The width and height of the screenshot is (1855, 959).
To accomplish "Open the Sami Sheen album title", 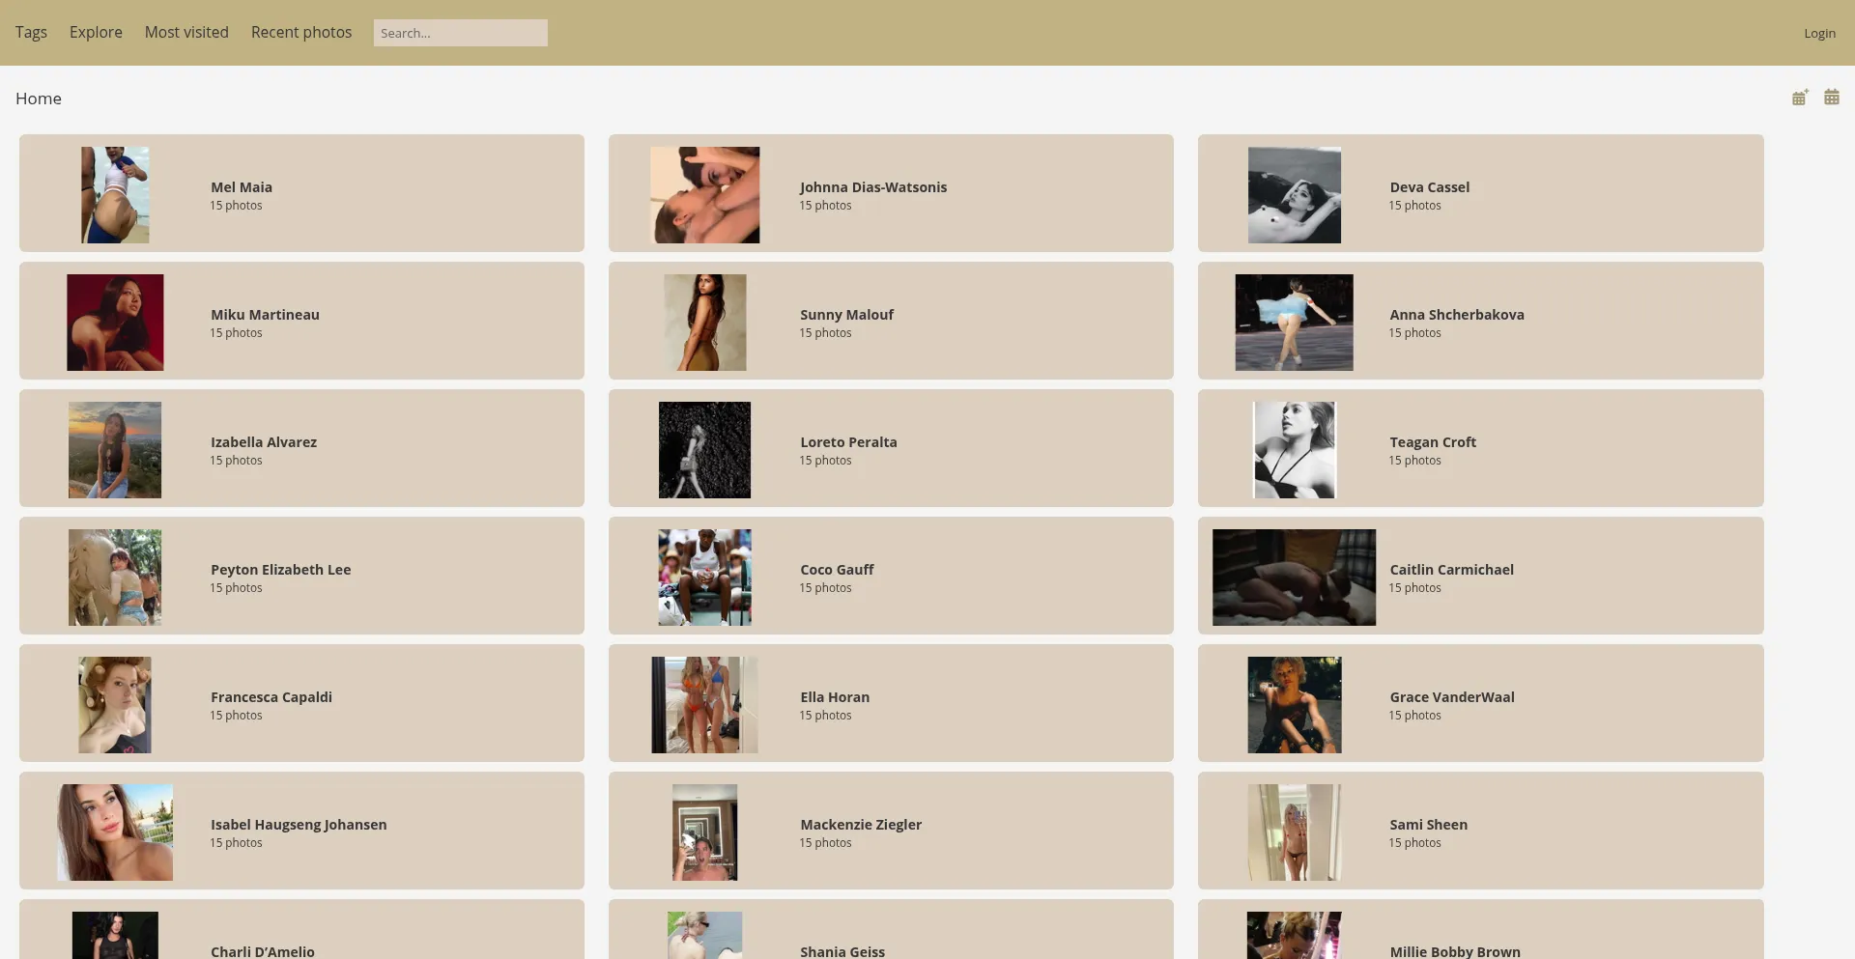I will pyautogui.click(x=1429, y=825).
